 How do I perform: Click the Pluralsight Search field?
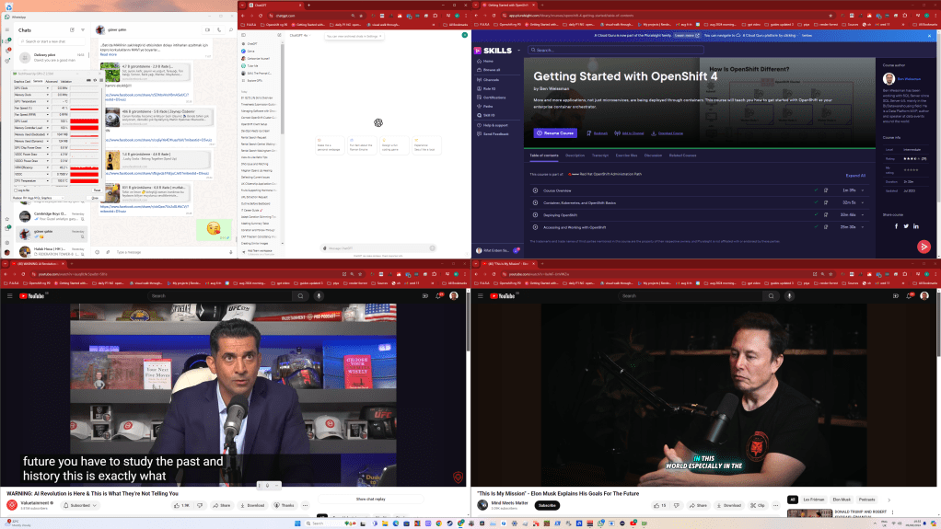coord(616,50)
